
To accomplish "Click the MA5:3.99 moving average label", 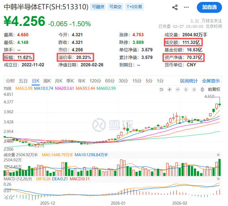I will coord(24,88).
